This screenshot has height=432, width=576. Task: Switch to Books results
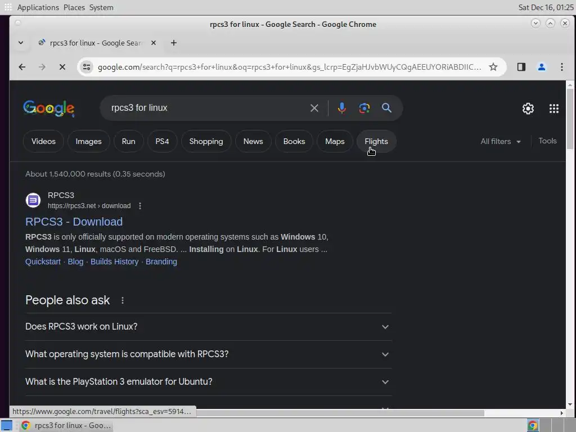point(294,141)
